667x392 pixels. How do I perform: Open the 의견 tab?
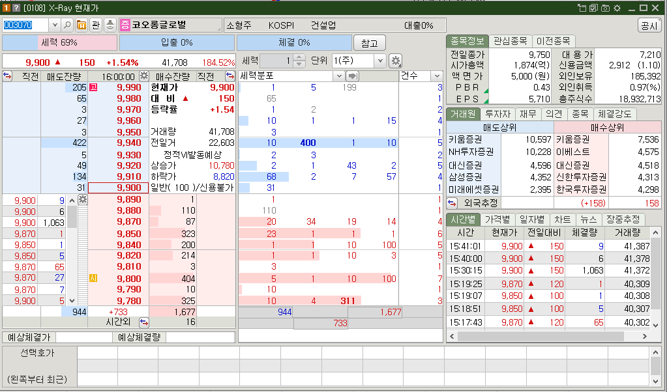pyautogui.click(x=554, y=114)
